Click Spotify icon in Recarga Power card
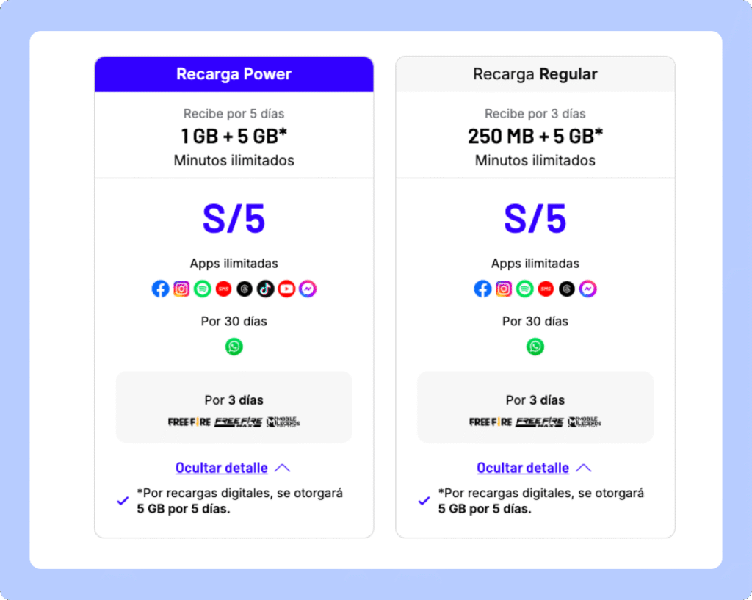 pyautogui.click(x=203, y=289)
